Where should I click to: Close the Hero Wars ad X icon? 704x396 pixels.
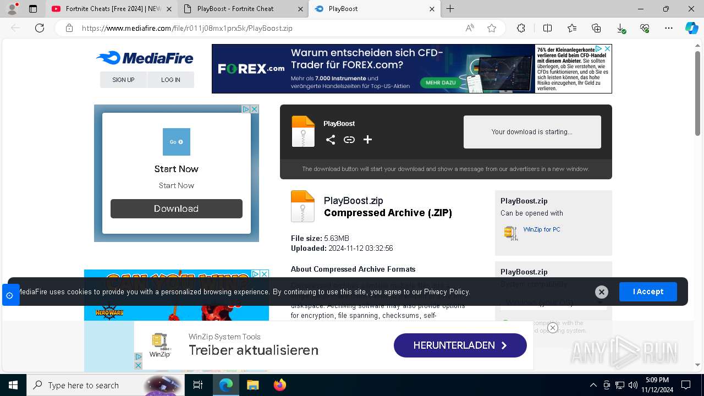265,274
